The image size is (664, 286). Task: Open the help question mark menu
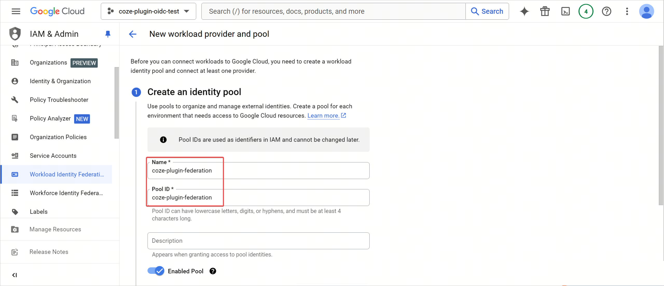coord(606,11)
